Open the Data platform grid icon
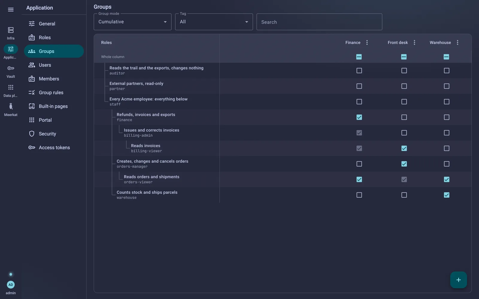The height and width of the screenshot is (299, 479). point(11,87)
